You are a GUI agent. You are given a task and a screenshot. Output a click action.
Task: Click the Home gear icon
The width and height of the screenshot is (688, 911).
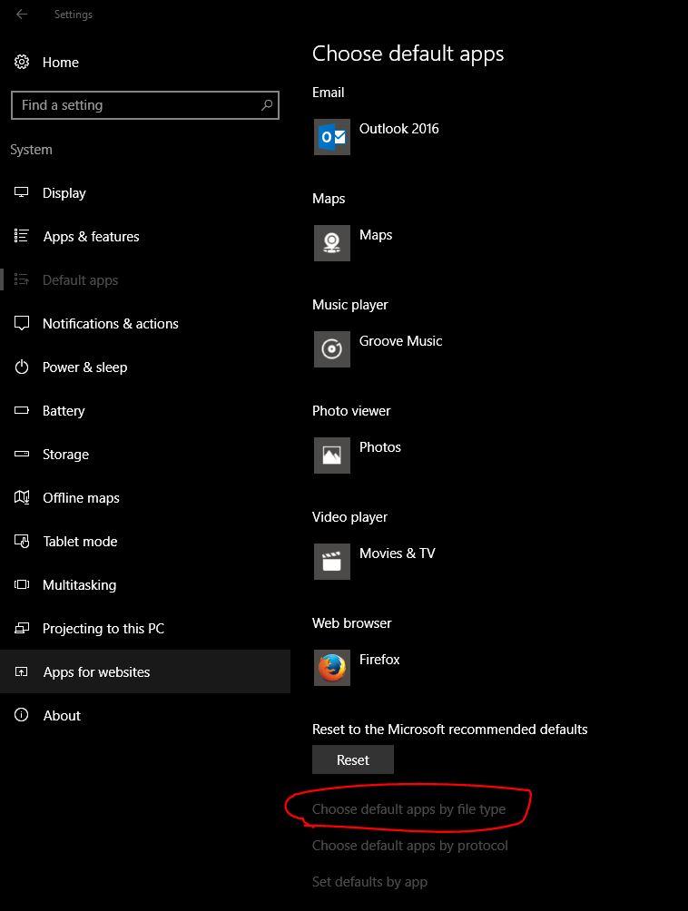tap(22, 62)
